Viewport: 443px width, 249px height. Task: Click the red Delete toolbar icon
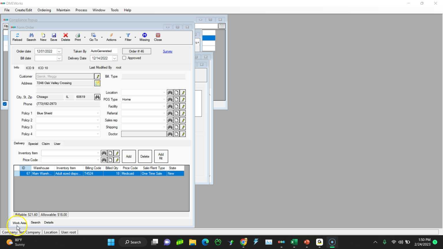point(65,37)
